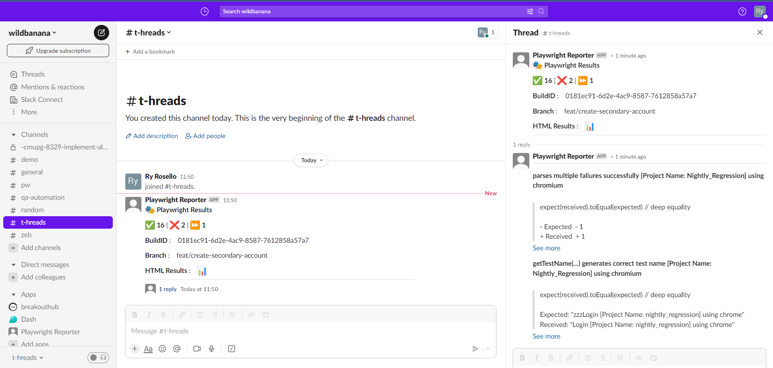Click the search magnifier icon

click(x=541, y=11)
